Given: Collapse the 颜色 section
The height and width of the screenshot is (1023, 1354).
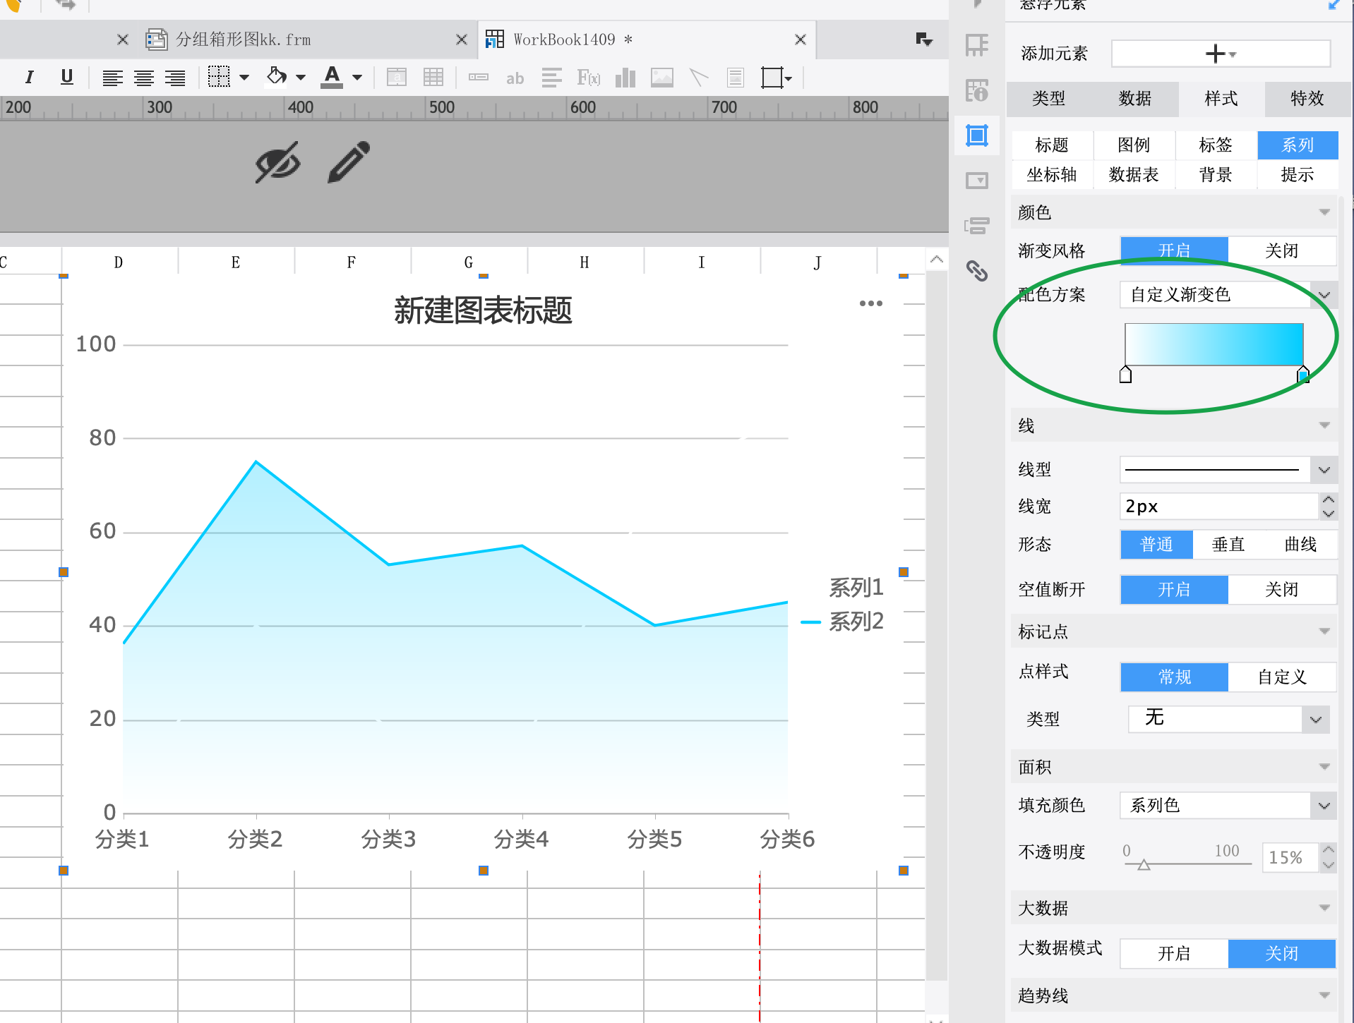Looking at the screenshot, I should pyautogui.click(x=1324, y=213).
